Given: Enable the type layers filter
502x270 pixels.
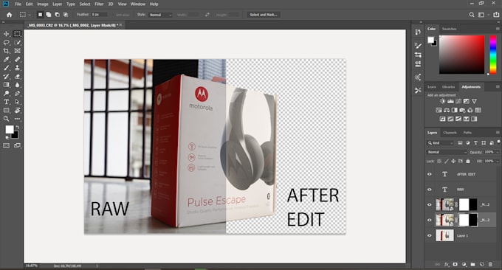Looking at the screenshot, I should (x=475, y=142).
